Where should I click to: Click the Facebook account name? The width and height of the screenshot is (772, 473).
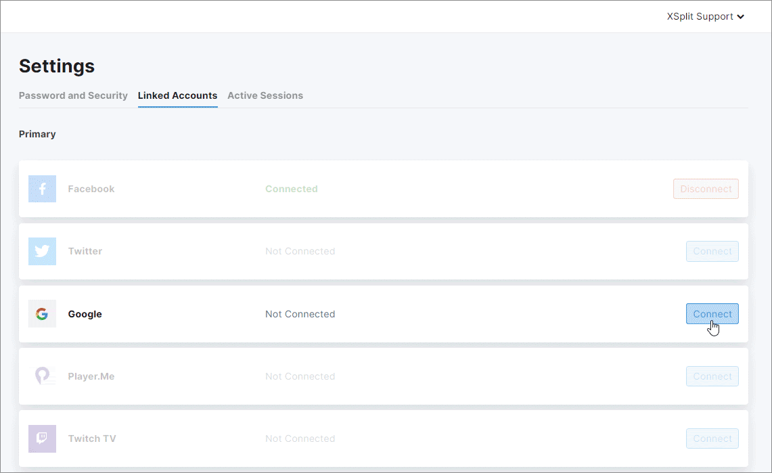91,189
